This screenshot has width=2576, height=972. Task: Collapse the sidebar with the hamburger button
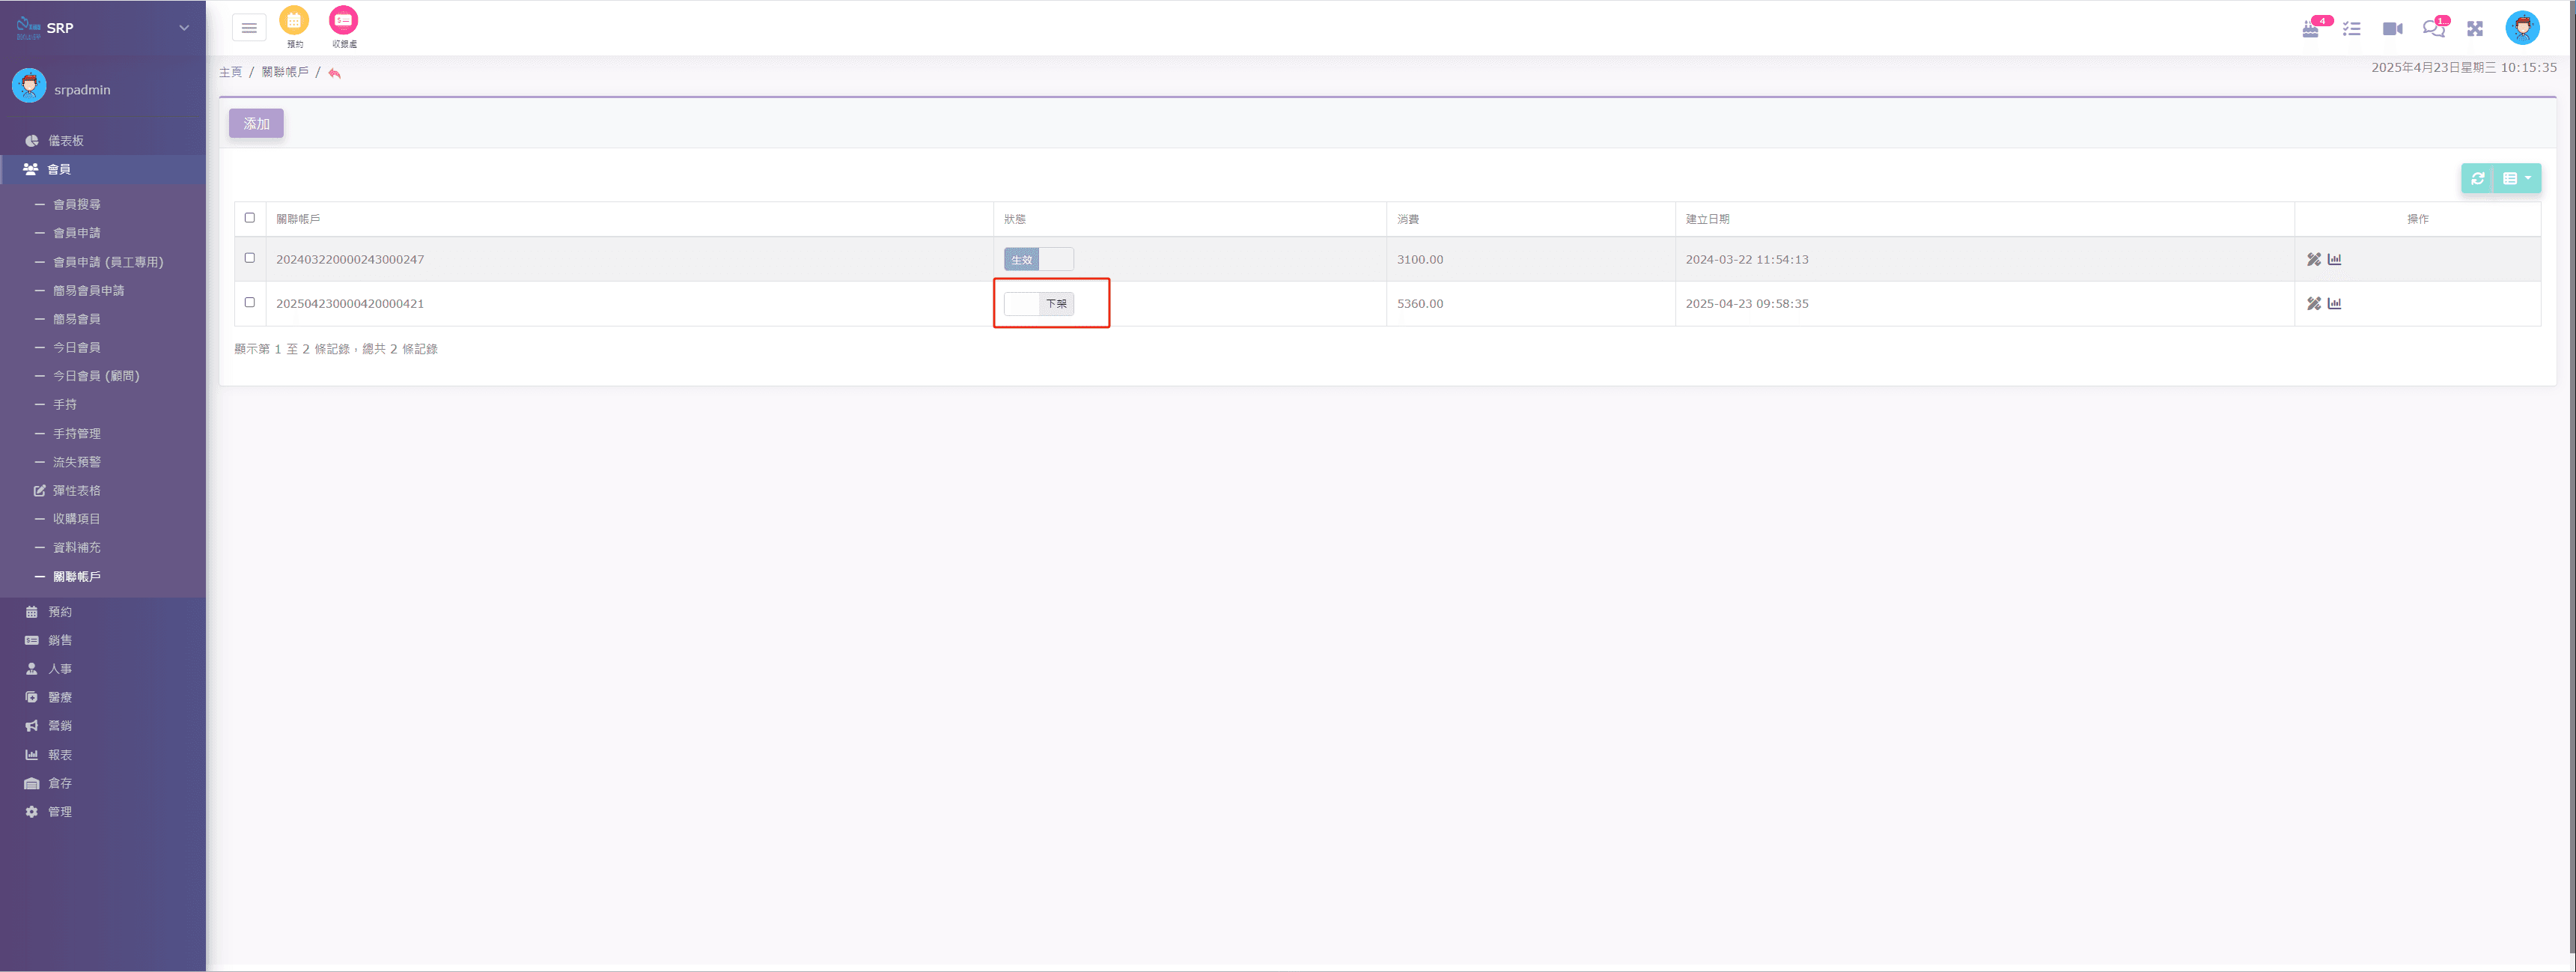click(x=249, y=28)
